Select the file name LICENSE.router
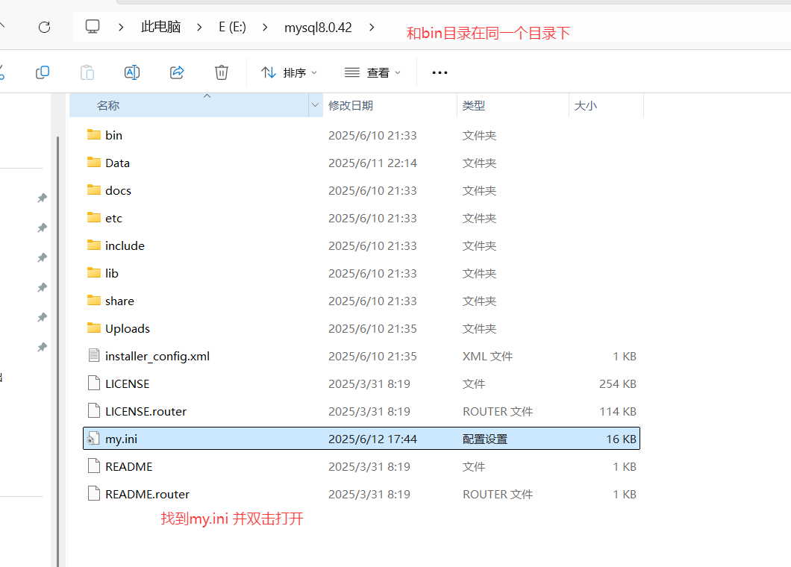The width and height of the screenshot is (791, 567). click(146, 411)
